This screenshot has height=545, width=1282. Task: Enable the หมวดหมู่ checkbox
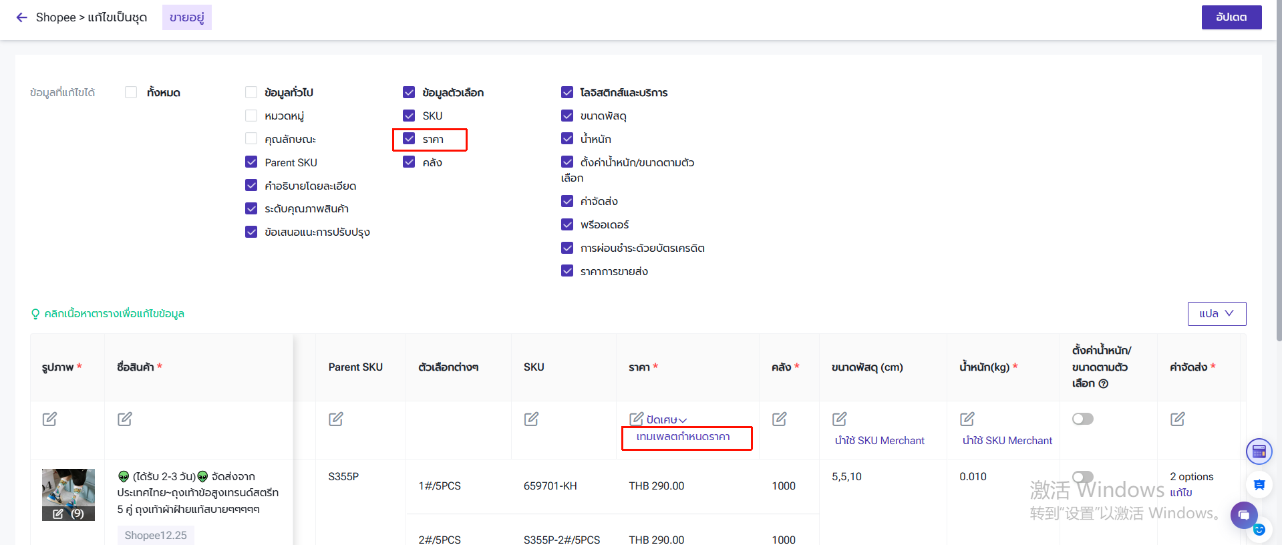click(x=251, y=116)
